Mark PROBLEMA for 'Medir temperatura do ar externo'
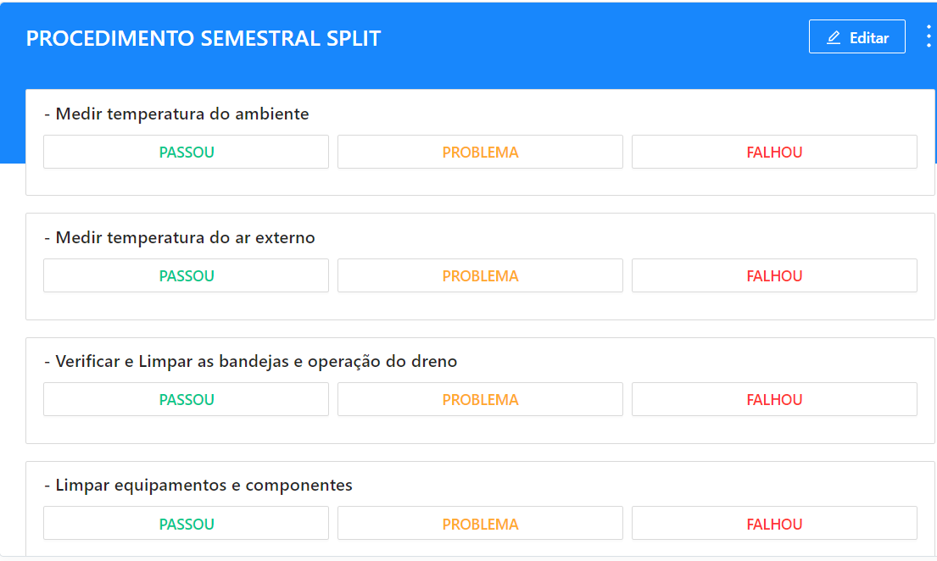Screen dimensions: 937x561 480,275
